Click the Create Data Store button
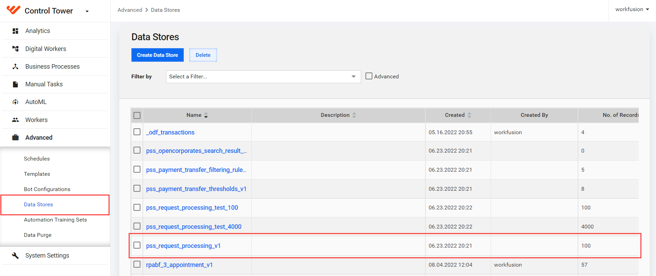The image size is (656, 276). 157,55
